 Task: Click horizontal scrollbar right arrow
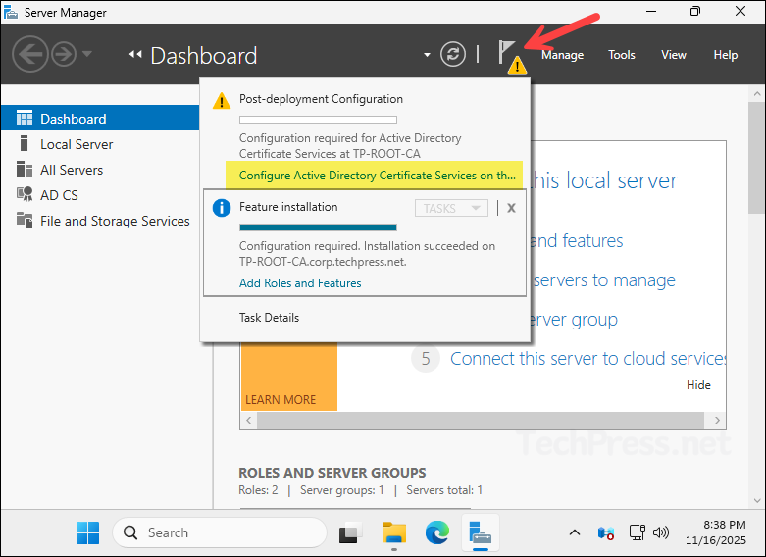coord(717,420)
